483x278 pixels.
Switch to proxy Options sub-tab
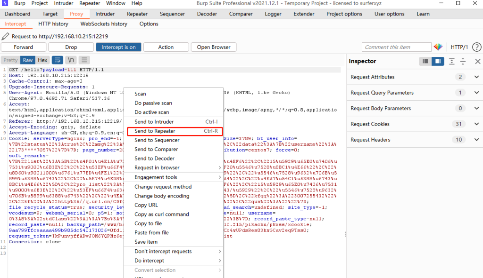pos(149,24)
